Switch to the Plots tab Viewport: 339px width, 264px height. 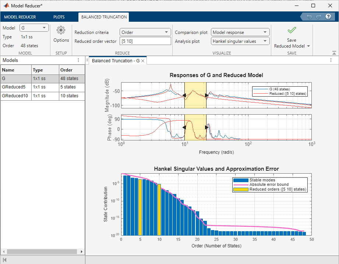click(59, 17)
